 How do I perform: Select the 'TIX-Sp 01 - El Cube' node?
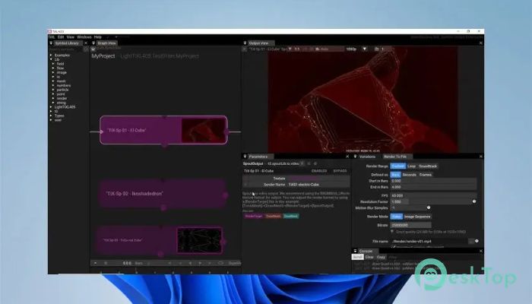pyautogui.click(x=163, y=130)
